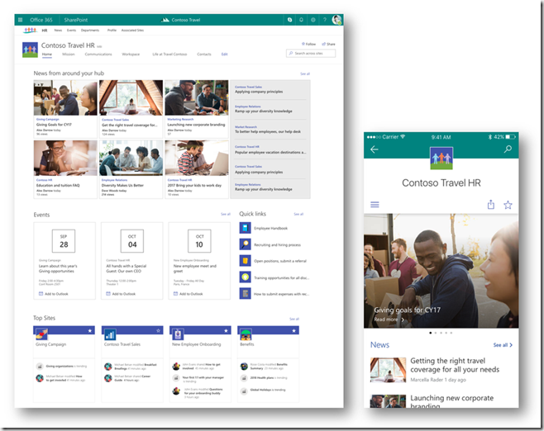Click the New Employee Onboarding site icon
The height and width of the screenshot is (431, 544).
coord(178,334)
